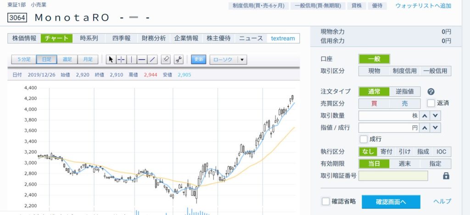Open the textream tab
The height and width of the screenshot is (215, 470).
[283, 39]
